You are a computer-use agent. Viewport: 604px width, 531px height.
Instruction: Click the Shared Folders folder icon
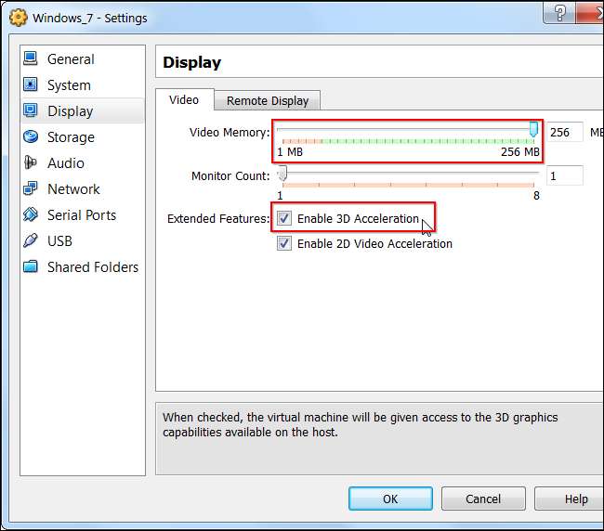(31, 266)
